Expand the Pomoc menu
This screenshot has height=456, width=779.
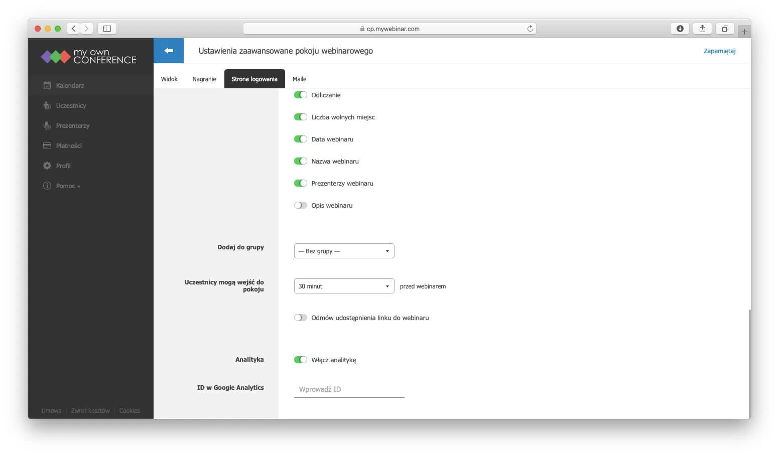click(x=68, y=186)
